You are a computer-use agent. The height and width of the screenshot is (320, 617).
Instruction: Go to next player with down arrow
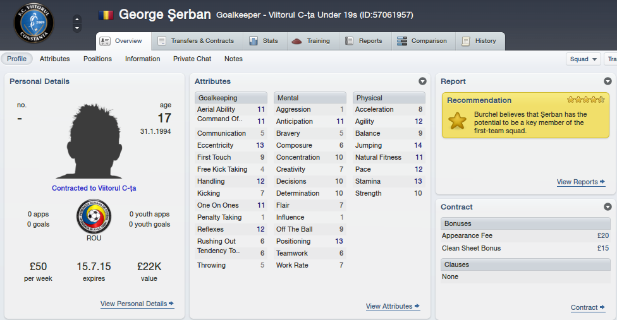pyautogui.click(x=77, y=28)
